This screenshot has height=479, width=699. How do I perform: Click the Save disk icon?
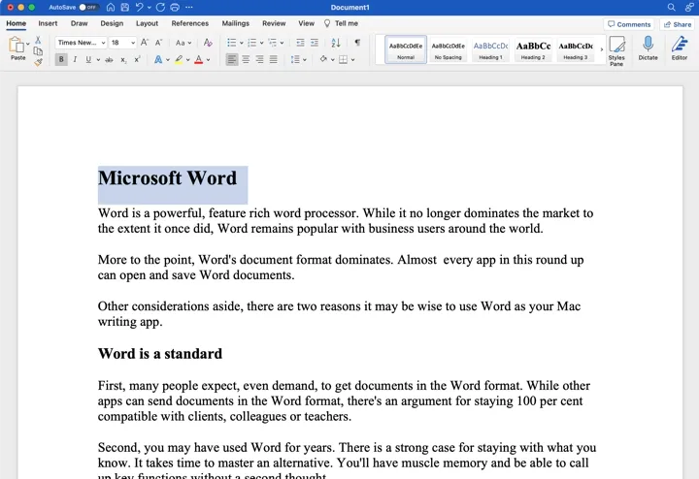click(125, 7)
